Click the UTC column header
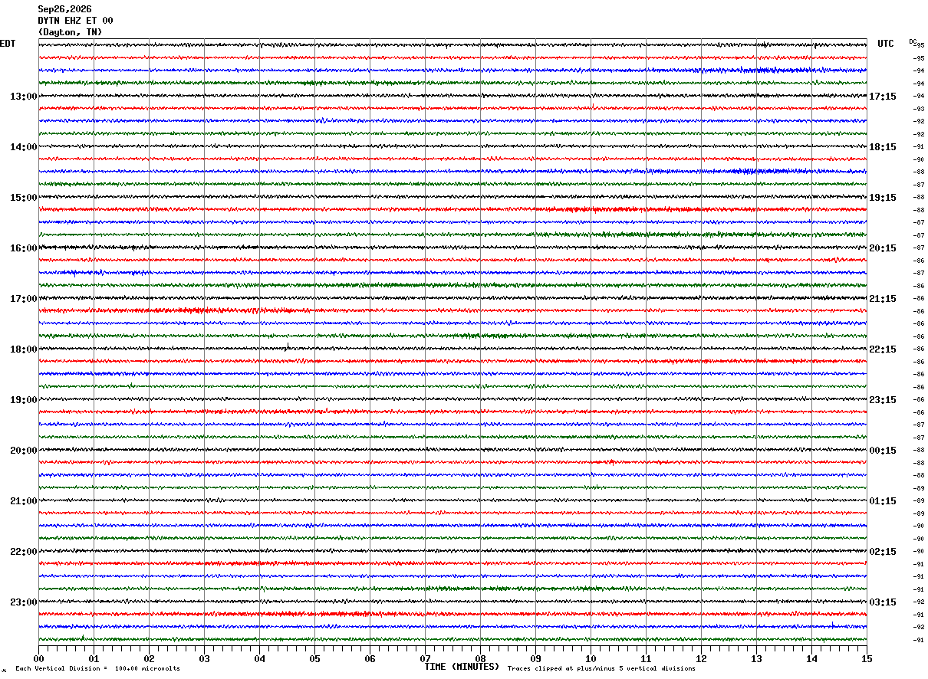The image size is (928, 679). pos(886,44)
